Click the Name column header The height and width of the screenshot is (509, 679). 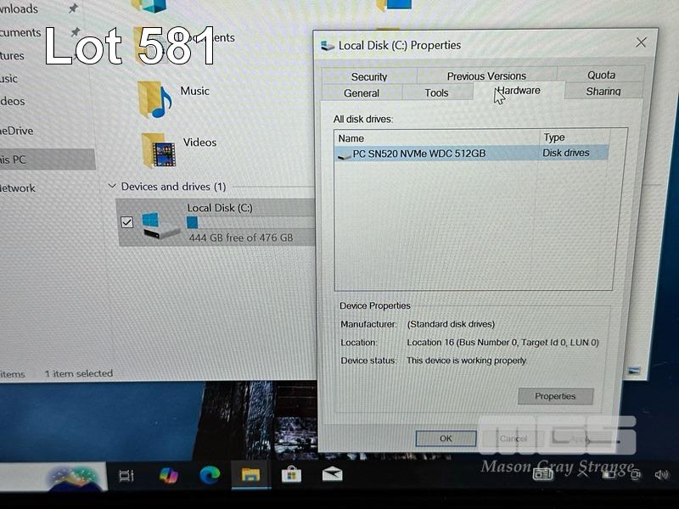click(437, 138)
